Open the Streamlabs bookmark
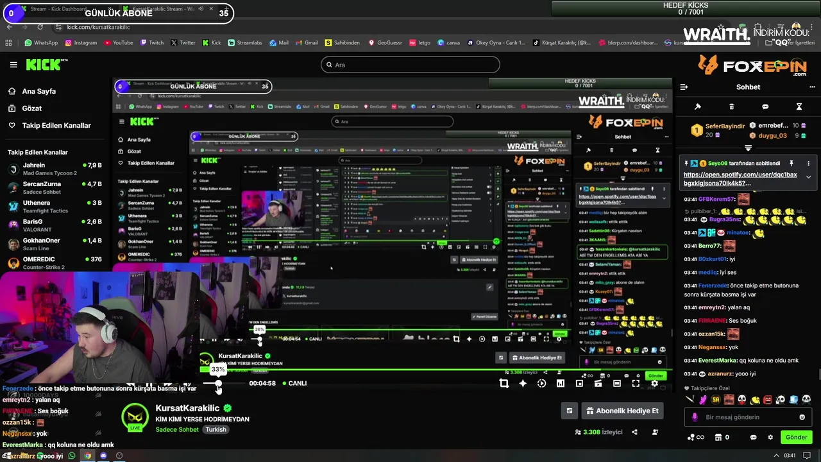The height and width of the screenshot is (462, 821). coord(245,43)
